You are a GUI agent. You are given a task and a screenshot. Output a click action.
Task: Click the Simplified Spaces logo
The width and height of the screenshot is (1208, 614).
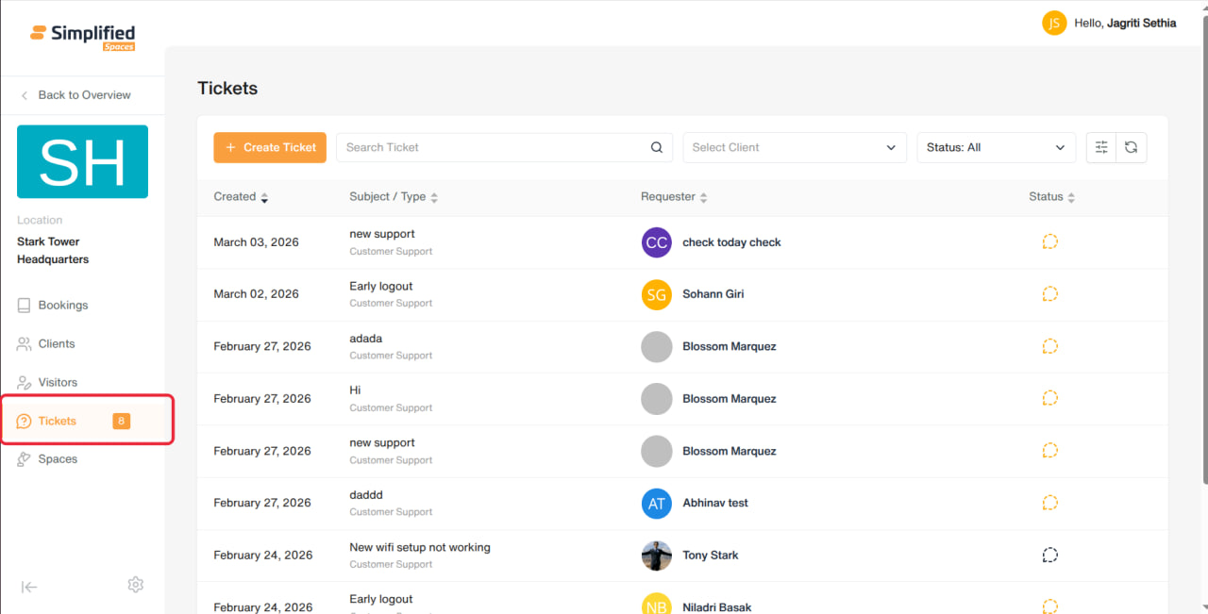tap(83, 37)
